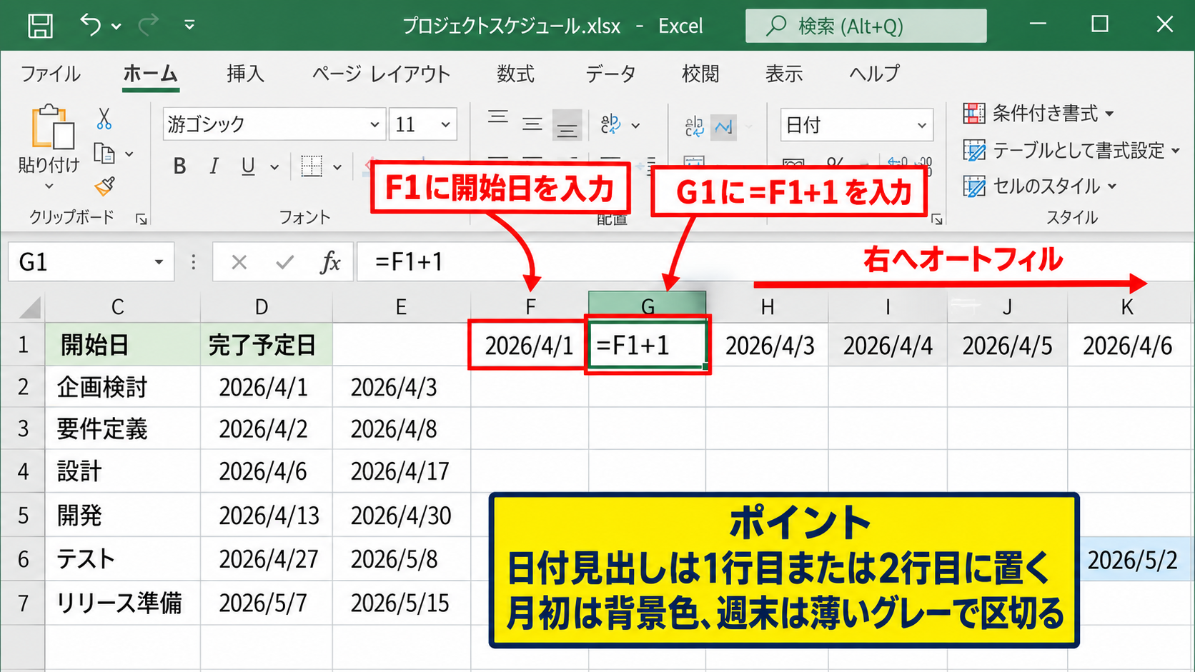Activate the Format Painter brush
Image resolution: width=1195 pixels, height=672 pixels.
pyautogui.click(x=104, y=187)
